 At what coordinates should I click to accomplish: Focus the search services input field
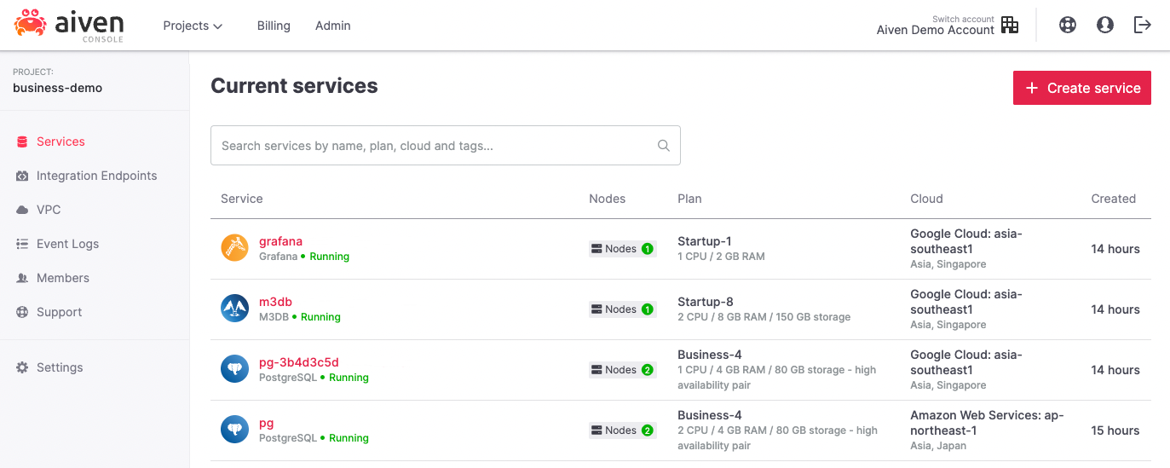445,146
